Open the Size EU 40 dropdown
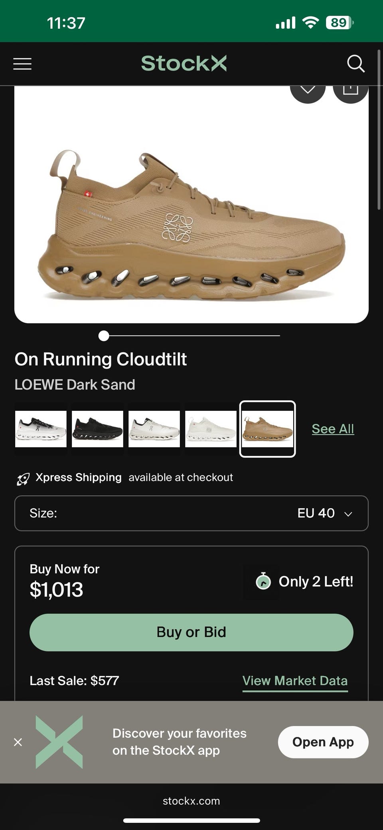The height and width of the screenshot is (830, 383). tap(191, 513)
